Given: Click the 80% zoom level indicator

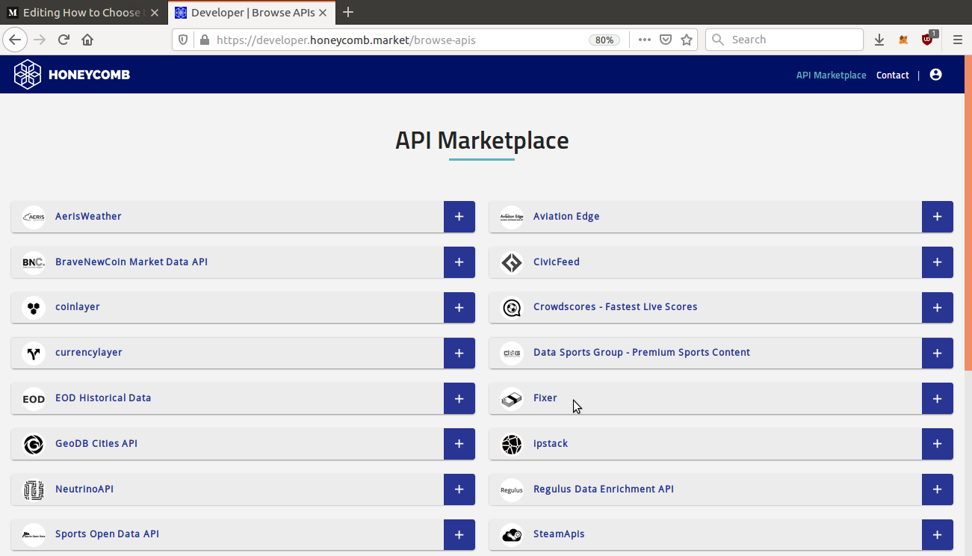Looking at the screenshot, I should click(605, 40).
